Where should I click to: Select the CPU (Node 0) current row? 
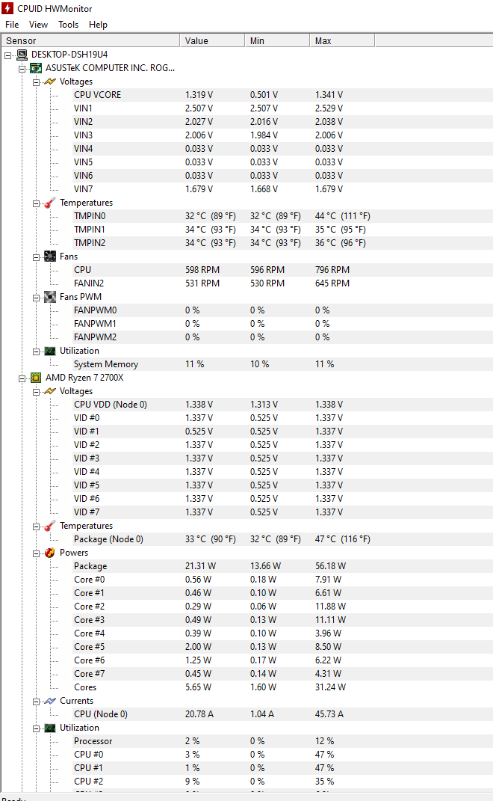(282, 714)
